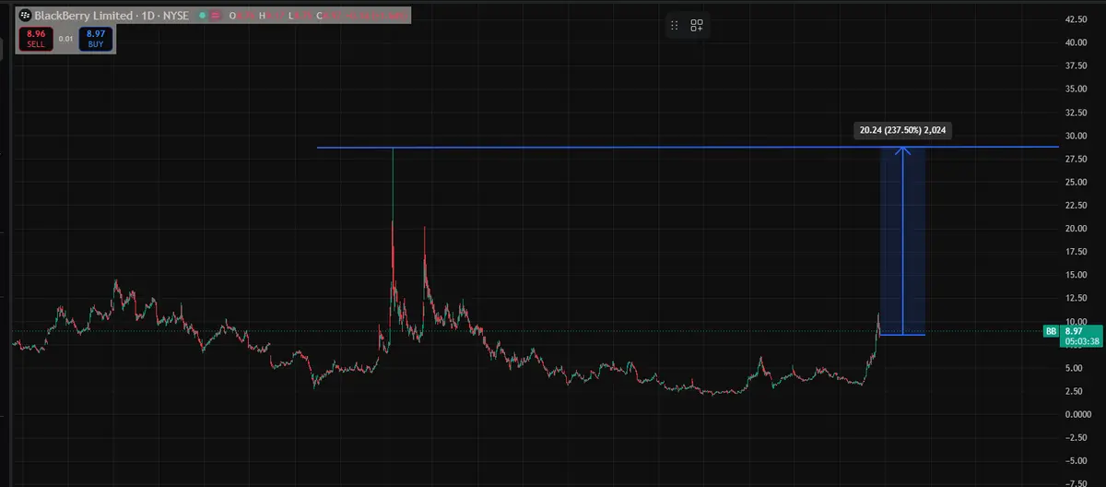The width and height of the screenshot is (1106, 487).
Task: Click the 20.00 price scale label
Action: point(1077,229)
